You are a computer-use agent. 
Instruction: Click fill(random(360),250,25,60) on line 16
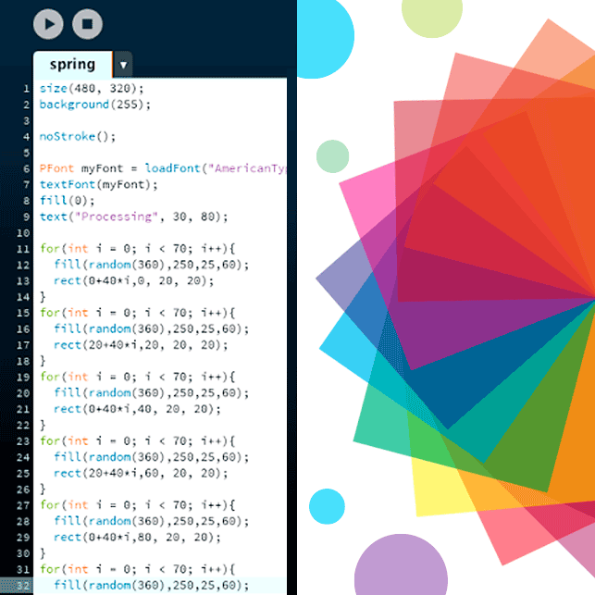tap(151, 328)
